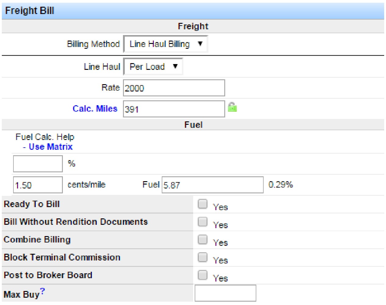Screen dimensions: 386x305
Task: Click the Ready To Bill label
Action: (32, 204)
